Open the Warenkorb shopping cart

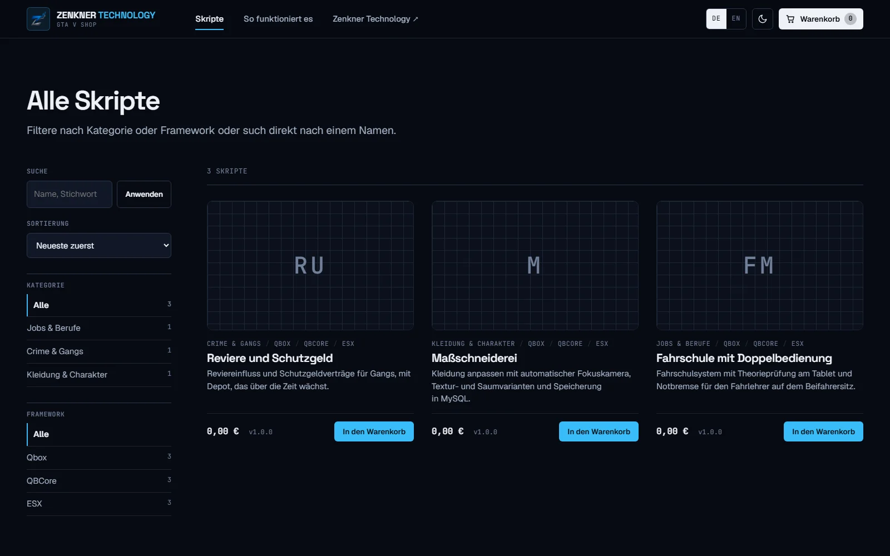820,19
